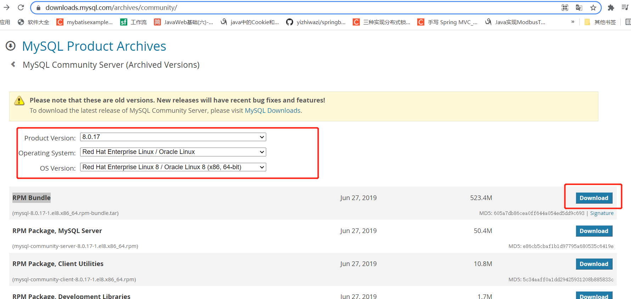Click the mysql-community-client-8.0.17 filename

[74, 279]
